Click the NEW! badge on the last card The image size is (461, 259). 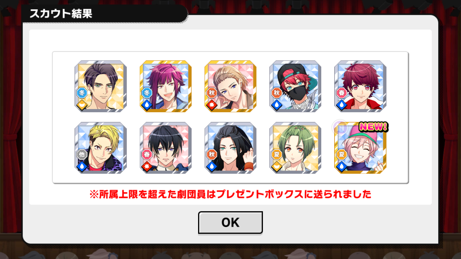[x=373, y=127]
